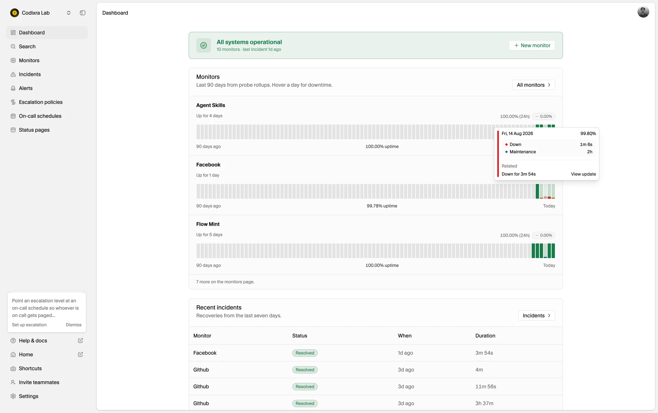This screenshot has width=658, height=413.
Task: Click the Facebook row in Recent incidents
Action: click(x=376, y=353)
